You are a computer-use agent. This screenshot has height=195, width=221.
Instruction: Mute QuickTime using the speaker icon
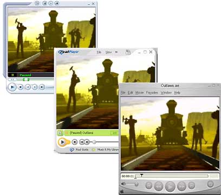[x=123, y=184]
